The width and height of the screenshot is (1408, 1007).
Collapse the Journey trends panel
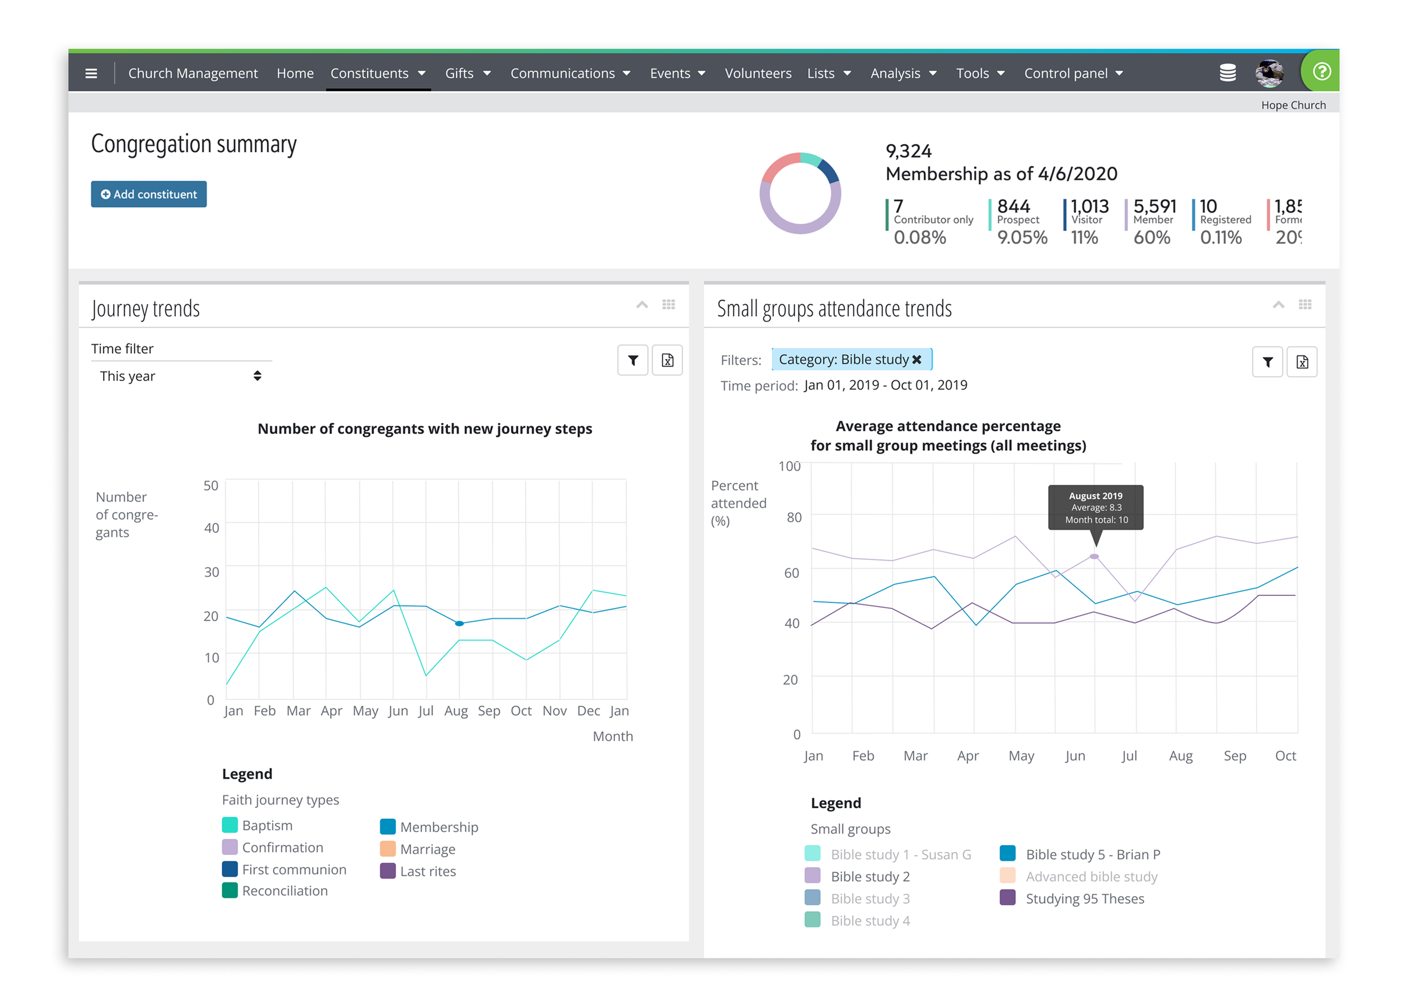click(641, 305)
